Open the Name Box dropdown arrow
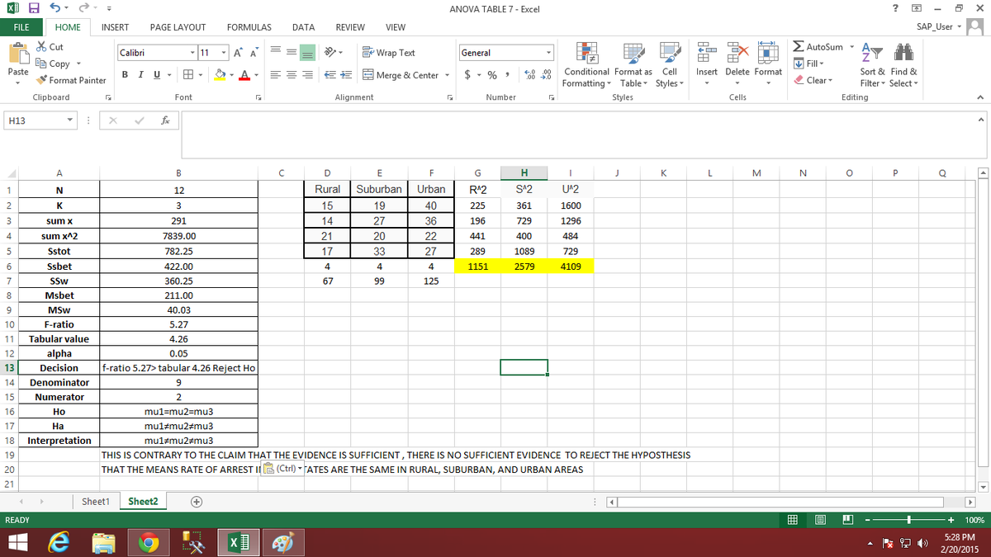 coord(71,120)
